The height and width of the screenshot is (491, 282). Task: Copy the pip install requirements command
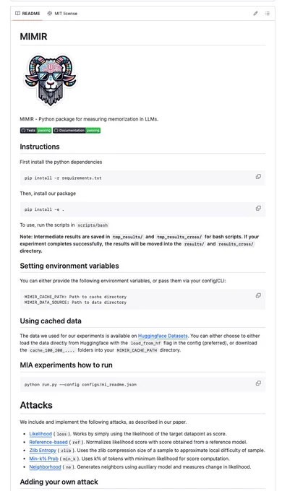[258, 177]
